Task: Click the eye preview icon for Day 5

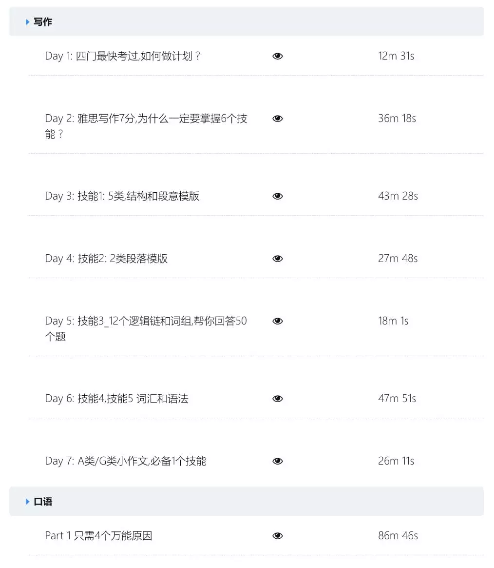Action: (x=278, y=321)
